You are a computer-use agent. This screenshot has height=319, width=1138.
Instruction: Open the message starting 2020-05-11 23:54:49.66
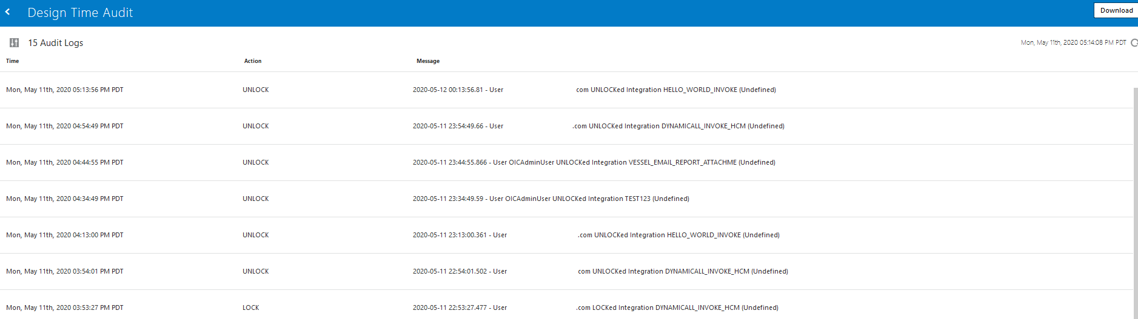pyautogui.click(x=598, y=126)
